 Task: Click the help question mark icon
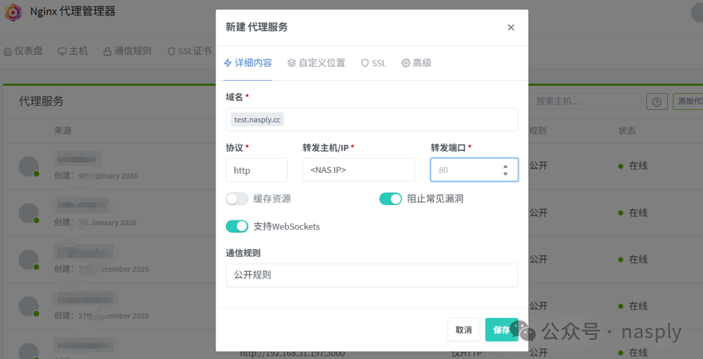657,101
